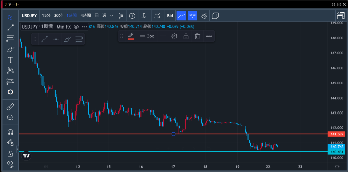Expand the timeframe dropdown chevron
348x172 pixels.
click(111, 16)
